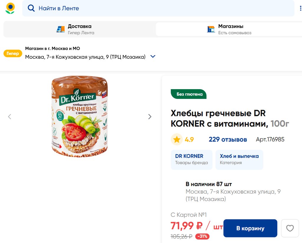Show the previous product image

(x=9, y=117)
